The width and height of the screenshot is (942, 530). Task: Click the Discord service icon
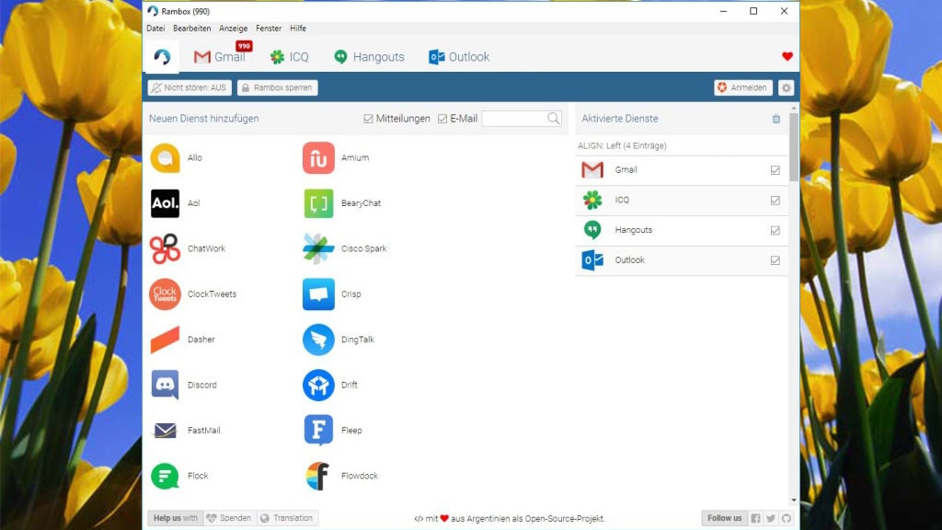click(165, 385)
